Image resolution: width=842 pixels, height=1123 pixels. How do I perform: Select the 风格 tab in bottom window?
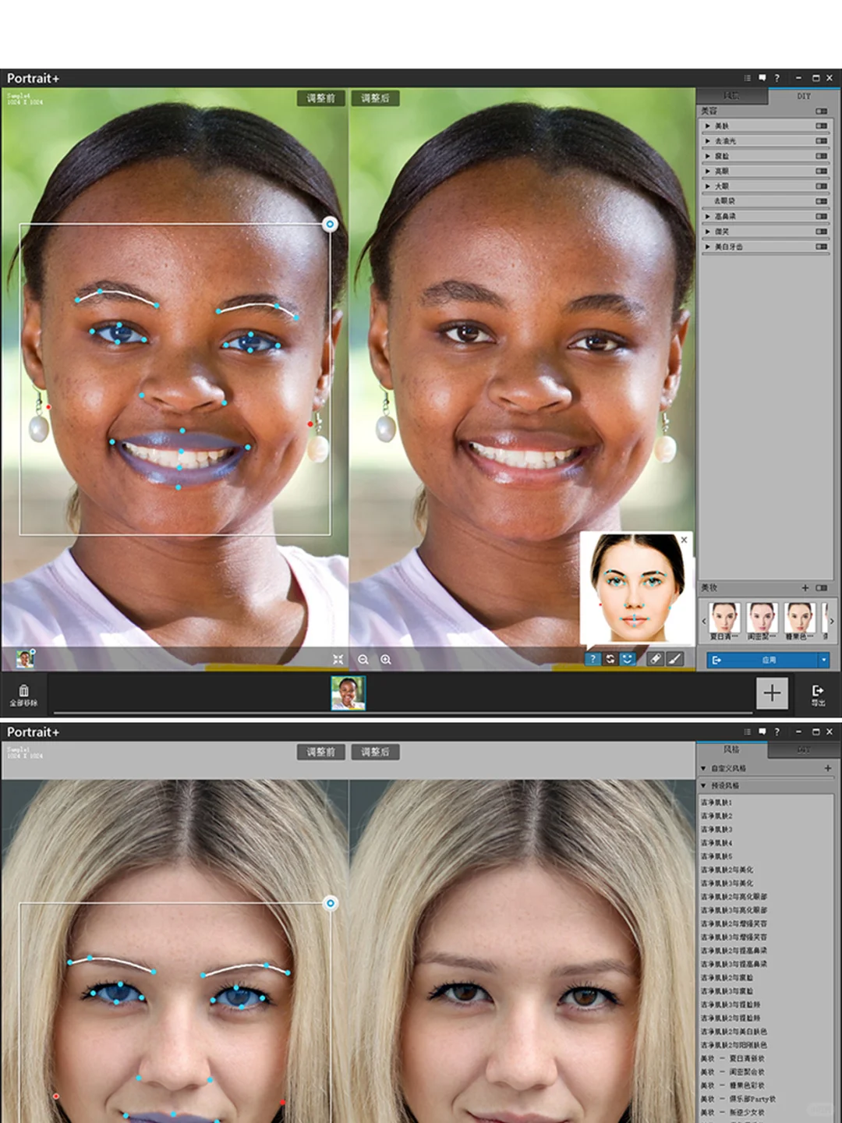click(x=731, y=749)
